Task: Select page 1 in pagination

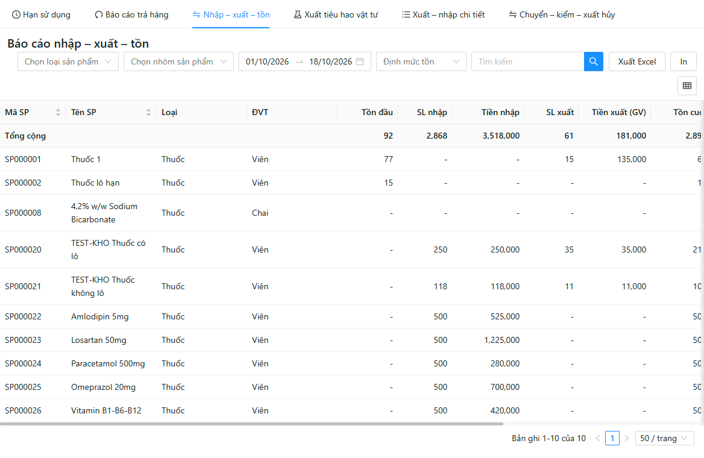Action: (612, 438)
